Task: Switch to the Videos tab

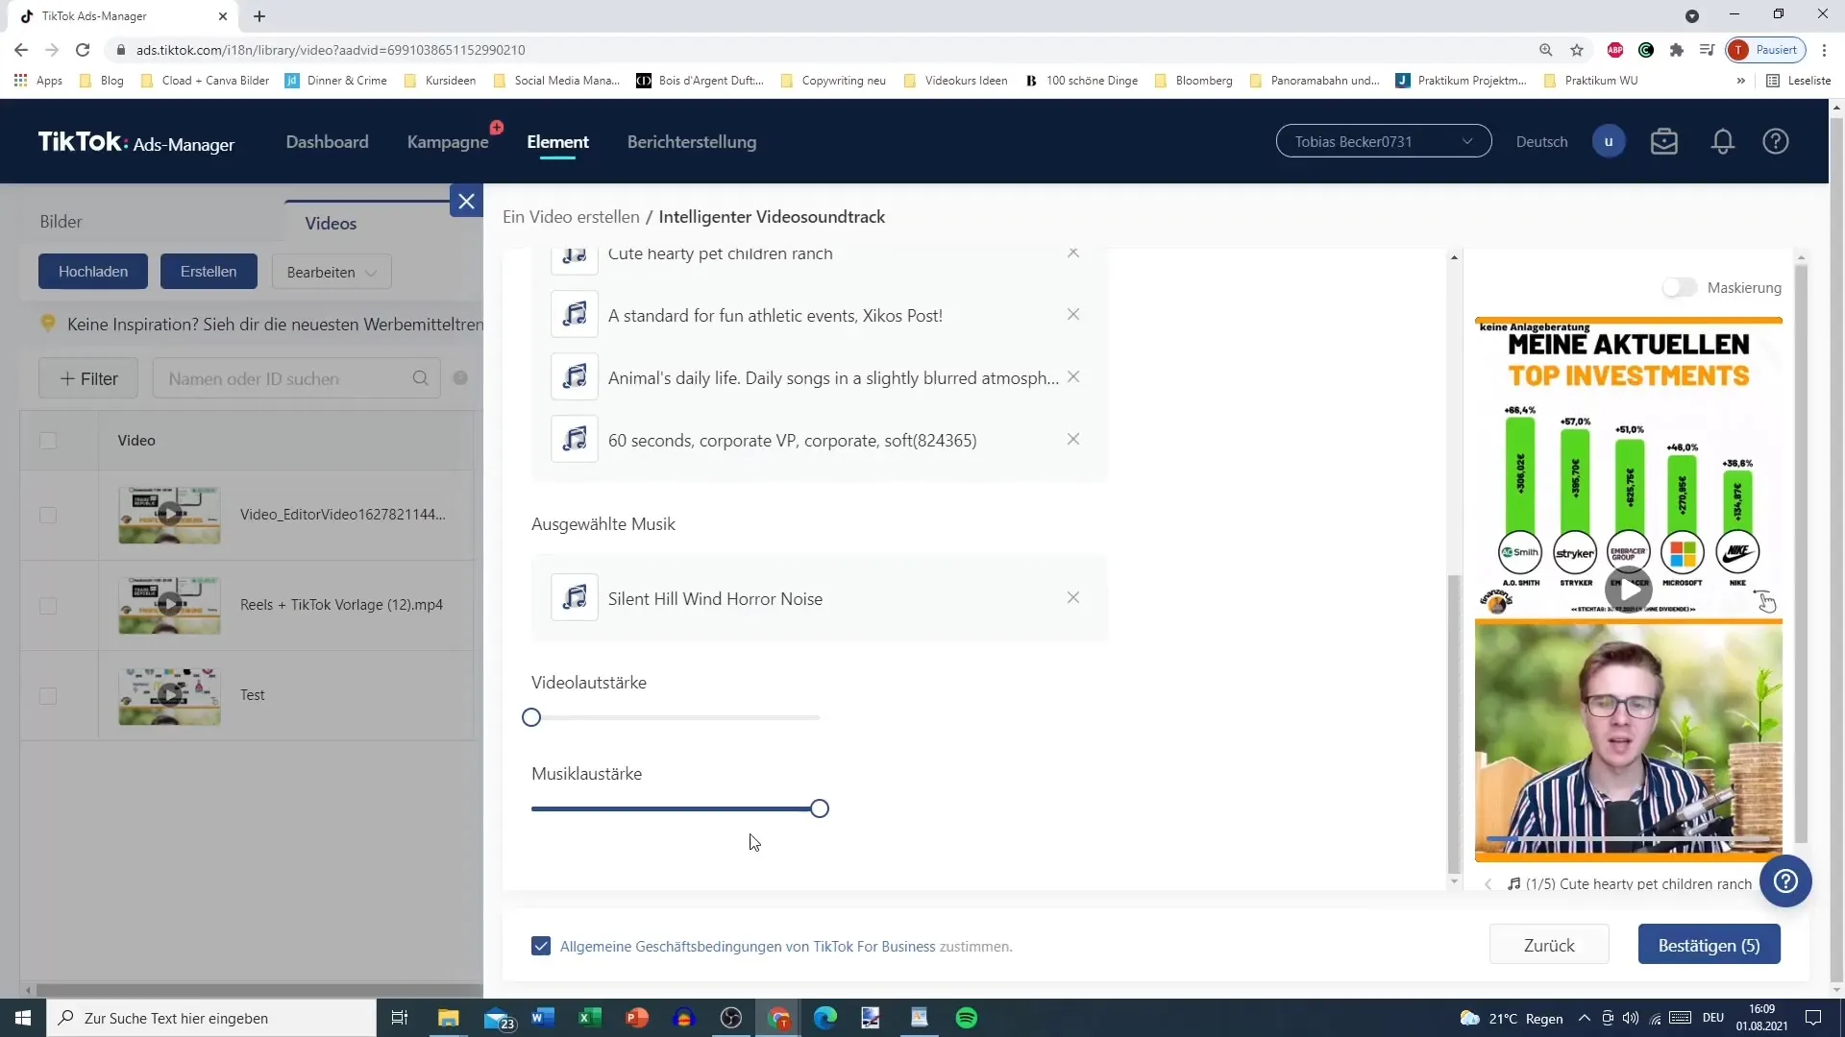Action: coord(331,223)
